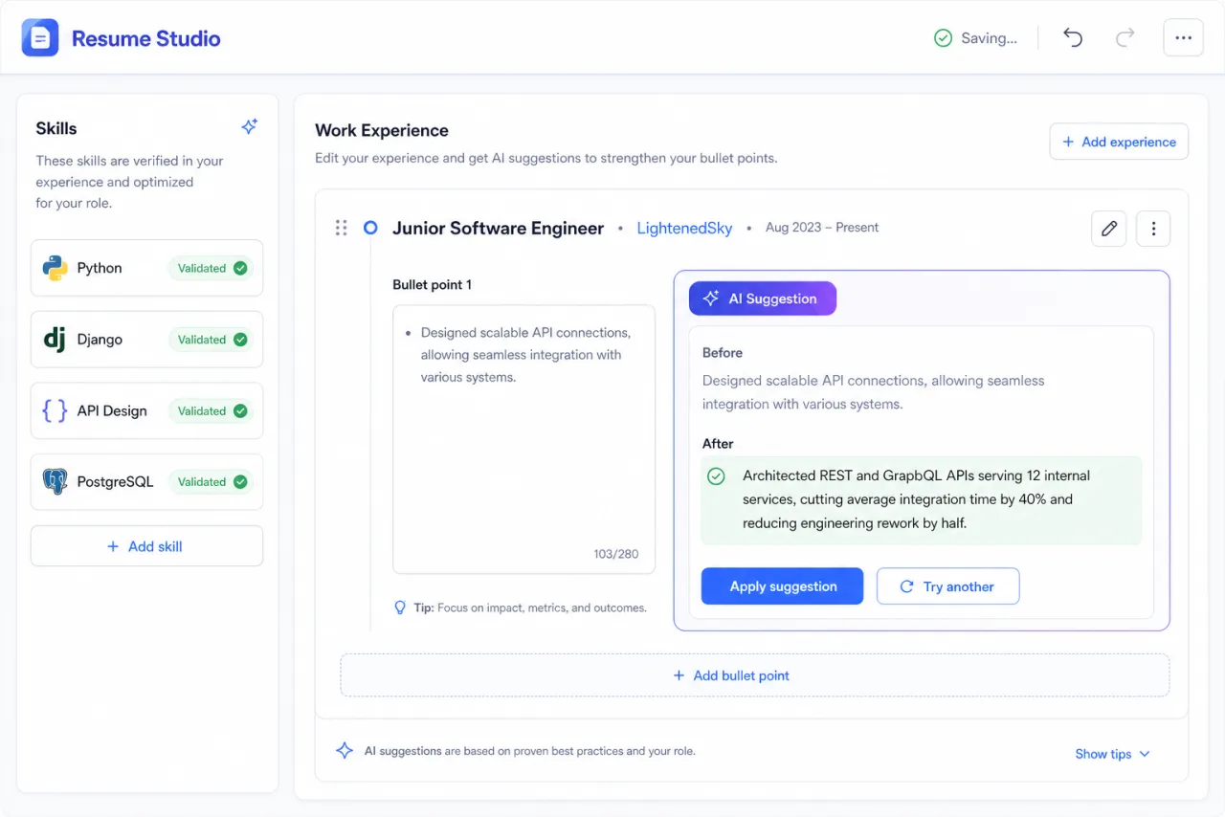Screen dimensions: 1225x817
Task: Click the API Design Validated badge
Action: click(212, 410)
